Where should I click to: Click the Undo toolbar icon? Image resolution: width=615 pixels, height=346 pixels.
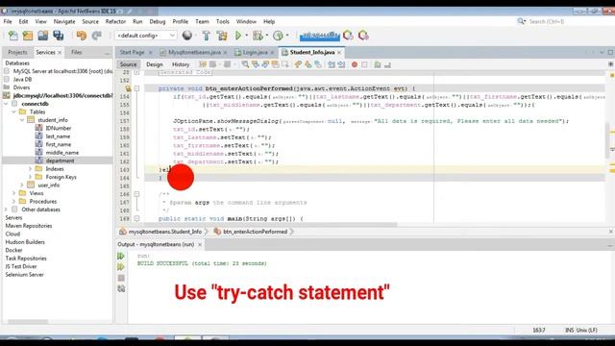pos(82,36)
